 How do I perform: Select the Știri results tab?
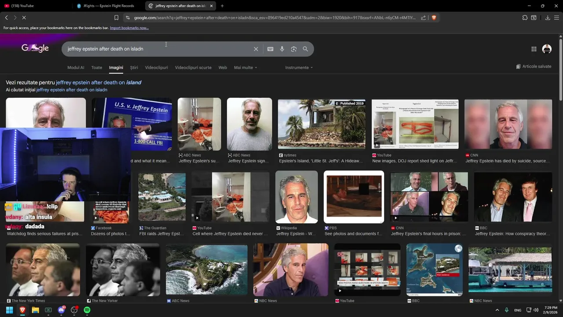tap(134, 67)
